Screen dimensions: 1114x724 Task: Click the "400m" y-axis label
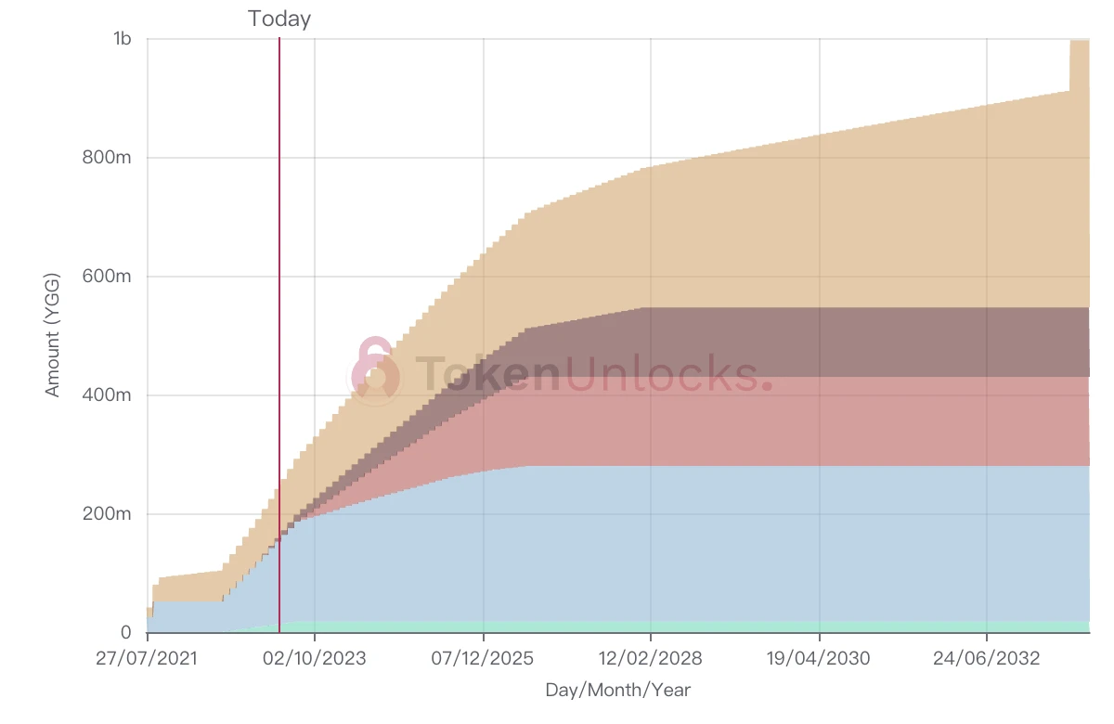[108, 395]
